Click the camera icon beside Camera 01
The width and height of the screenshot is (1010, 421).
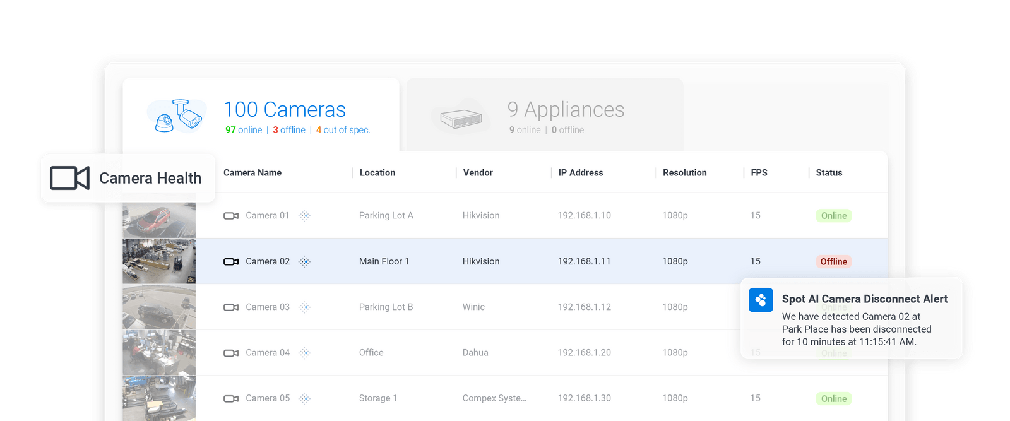tap(231, 216)
